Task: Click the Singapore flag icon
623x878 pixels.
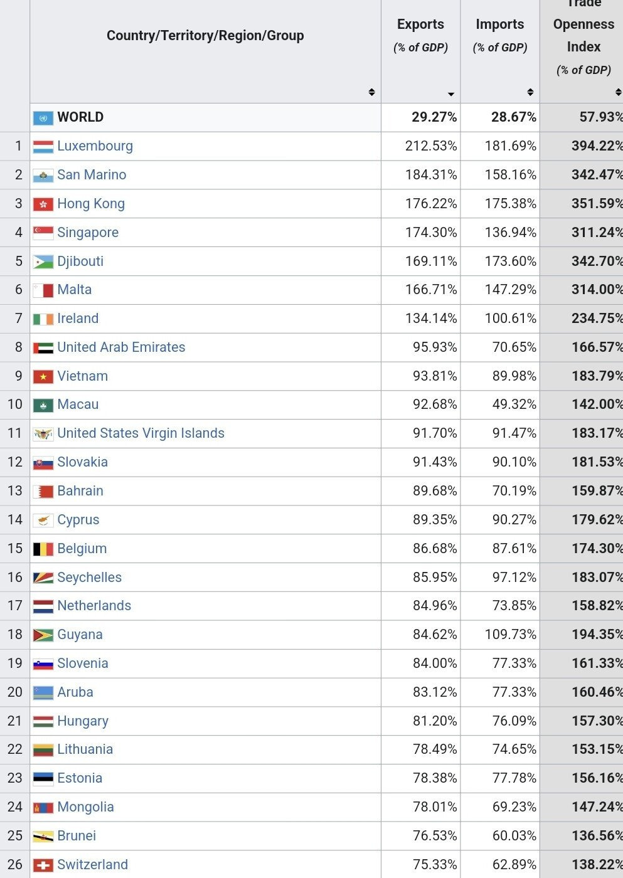Action: click(43, 233)
